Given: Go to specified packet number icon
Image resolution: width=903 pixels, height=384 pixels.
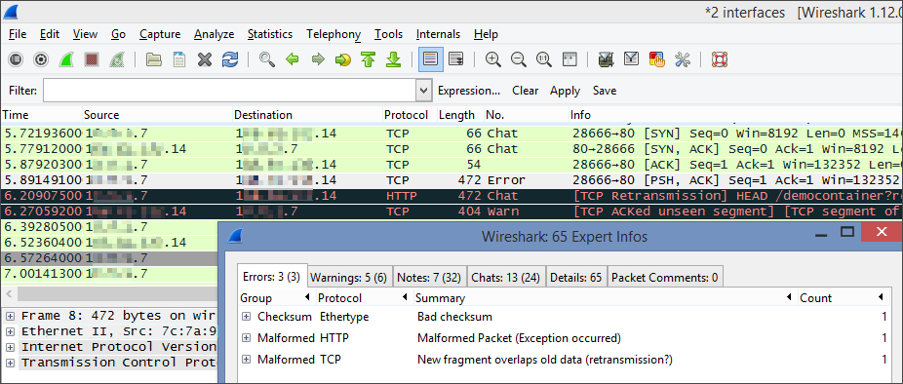Looking at the screenshot, I should click(343, 59).
